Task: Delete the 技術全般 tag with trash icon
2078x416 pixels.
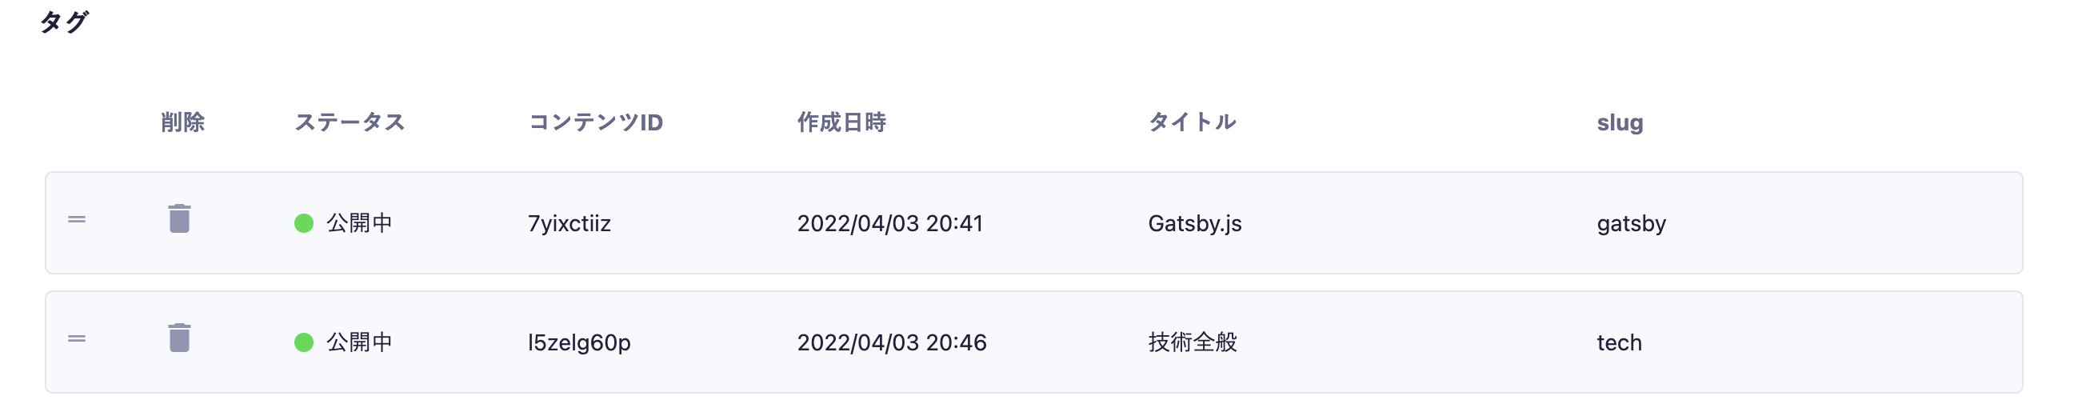Action: (x=179, y=338)
